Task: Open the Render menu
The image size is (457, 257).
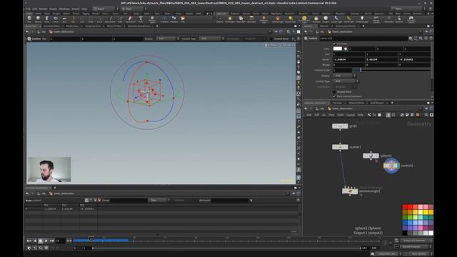Action: pos(43,9)
